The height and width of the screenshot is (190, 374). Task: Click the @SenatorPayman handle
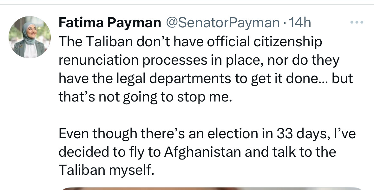coord(221,23)
